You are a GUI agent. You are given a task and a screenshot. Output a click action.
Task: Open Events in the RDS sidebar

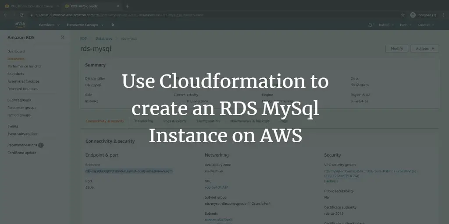[x=13, y=126]
